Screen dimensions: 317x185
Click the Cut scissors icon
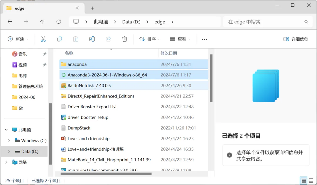(43, 39)
